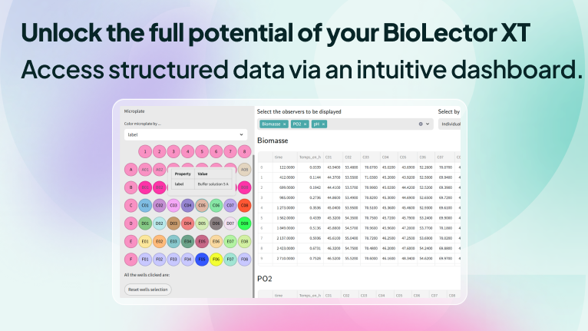Viewport: 588px width, 331px height.
Task: Remove the Biomasse tag from observers
Action: (285, 124)
